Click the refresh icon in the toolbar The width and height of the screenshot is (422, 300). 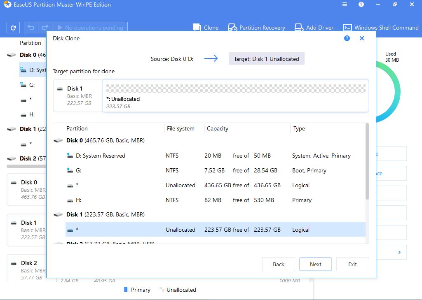[13, 28]
